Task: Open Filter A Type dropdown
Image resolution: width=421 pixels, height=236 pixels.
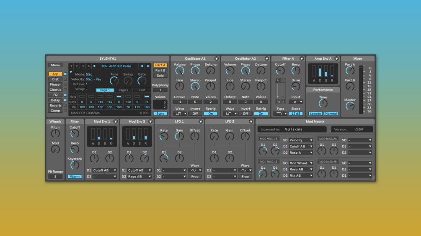Action: [280, 114]
